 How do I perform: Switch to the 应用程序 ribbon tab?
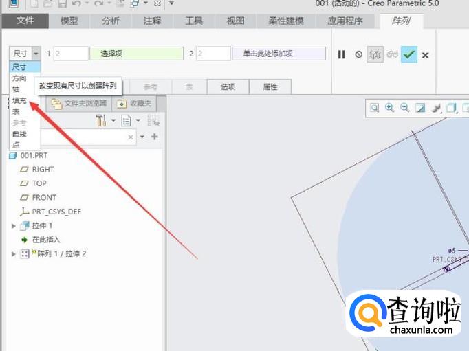click(x=345, y=21)
